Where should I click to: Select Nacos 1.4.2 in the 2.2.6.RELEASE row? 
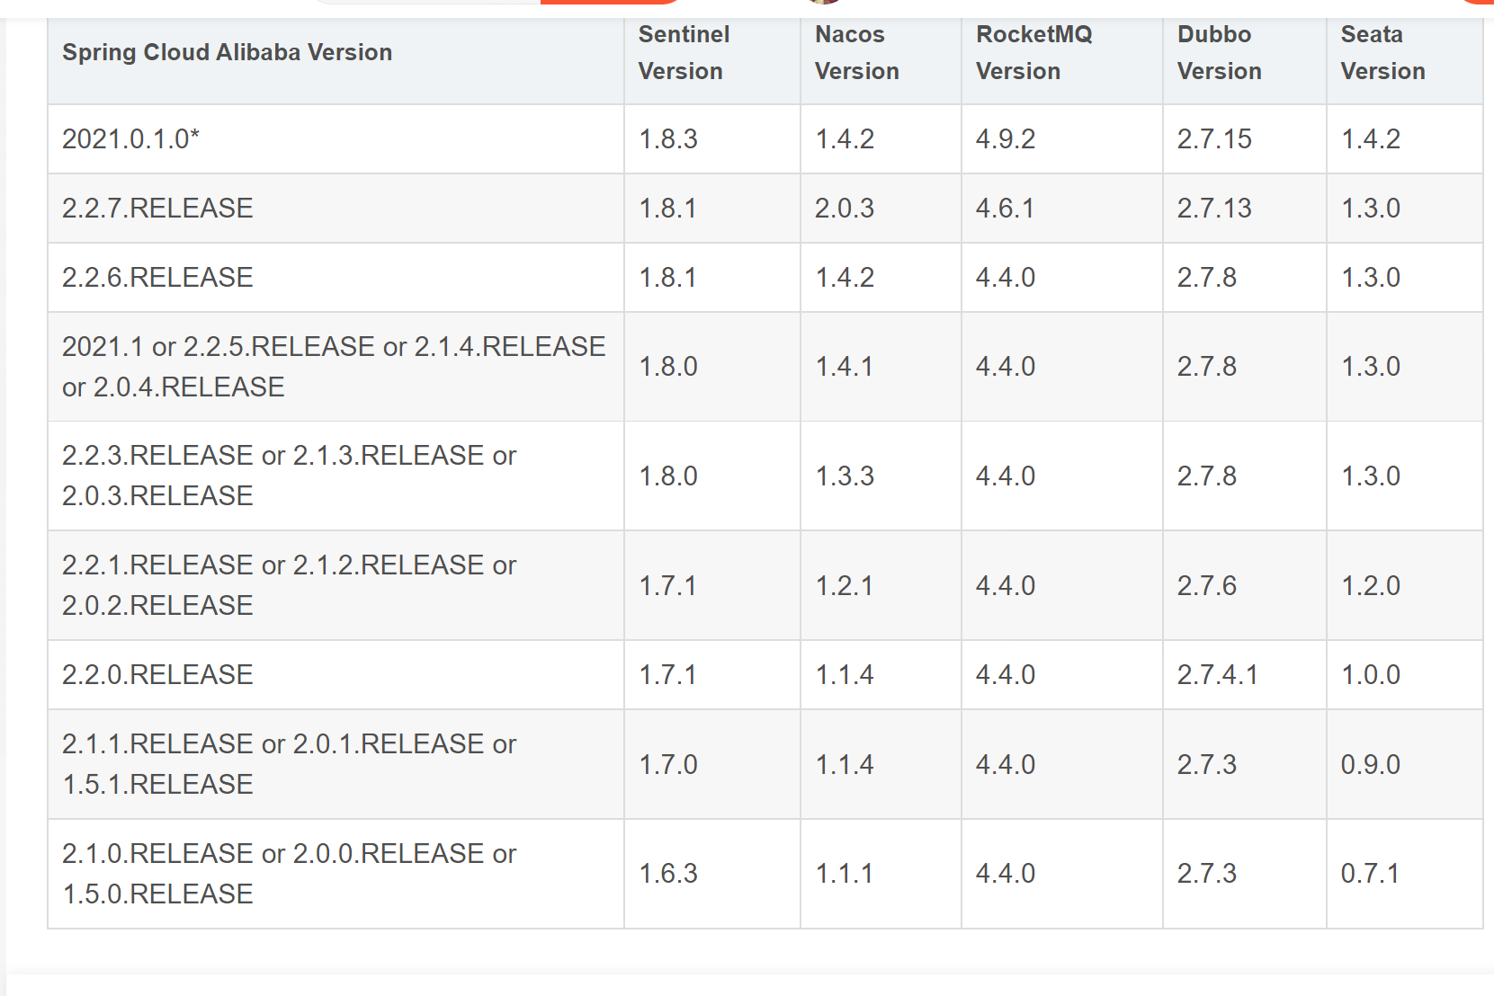point(881,278)
